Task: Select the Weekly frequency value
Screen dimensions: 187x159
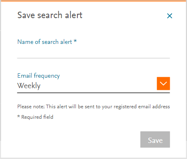Action: 29,86
